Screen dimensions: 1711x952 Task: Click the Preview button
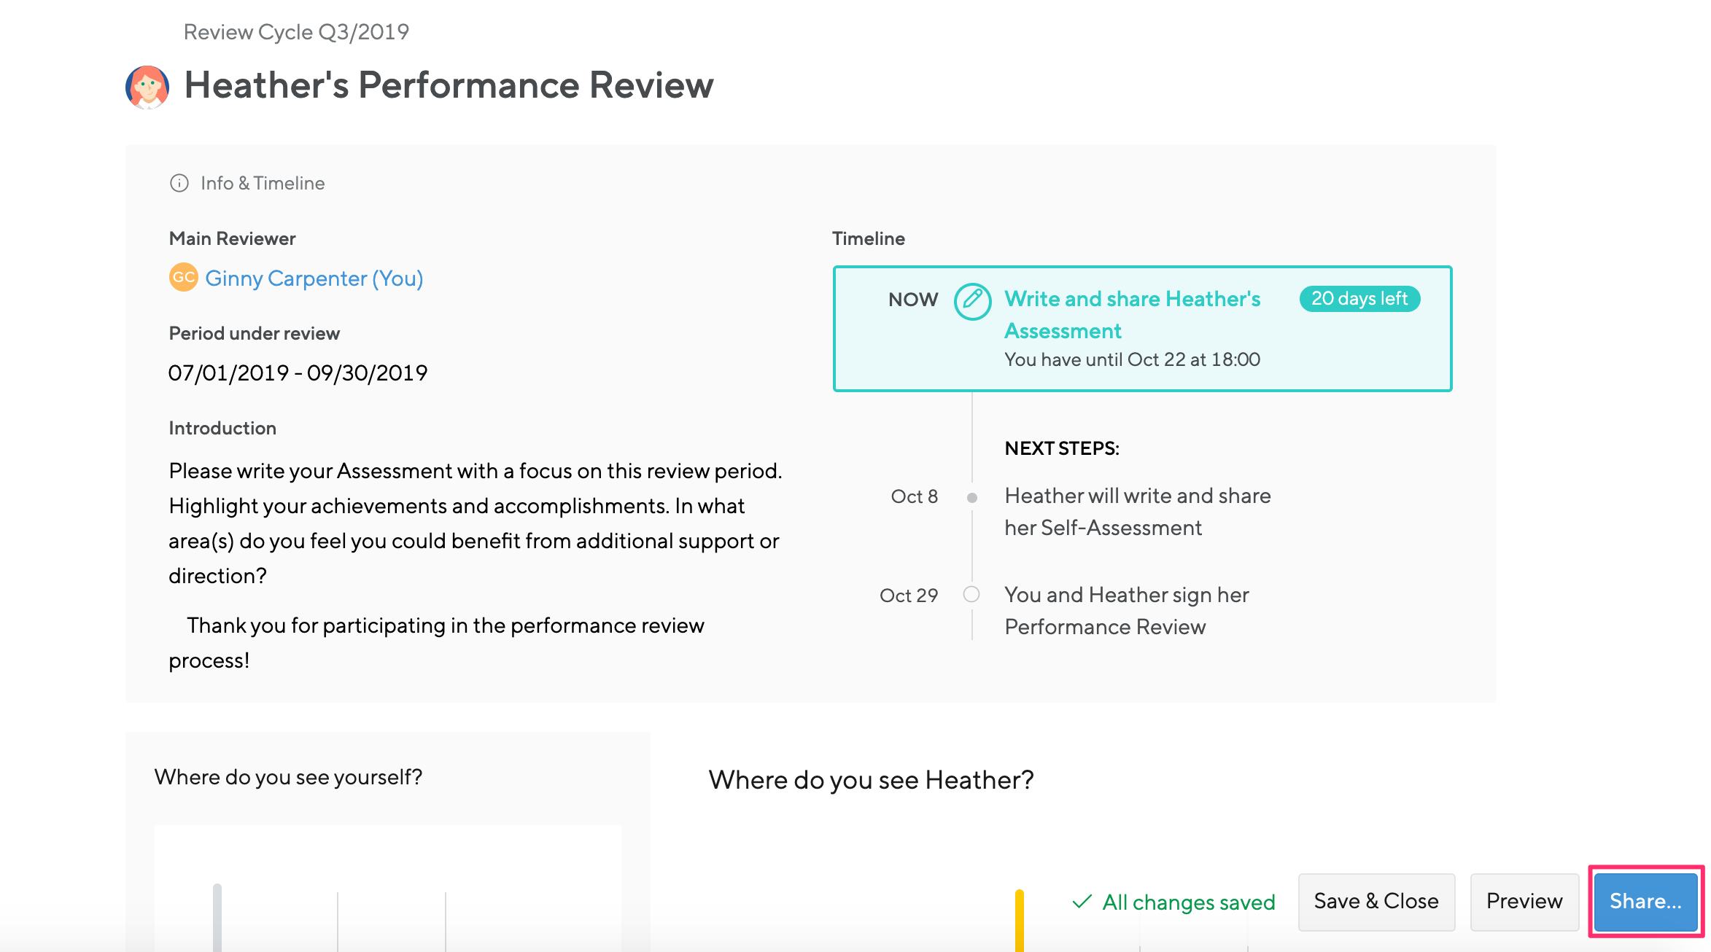(x=1524, y=902)
